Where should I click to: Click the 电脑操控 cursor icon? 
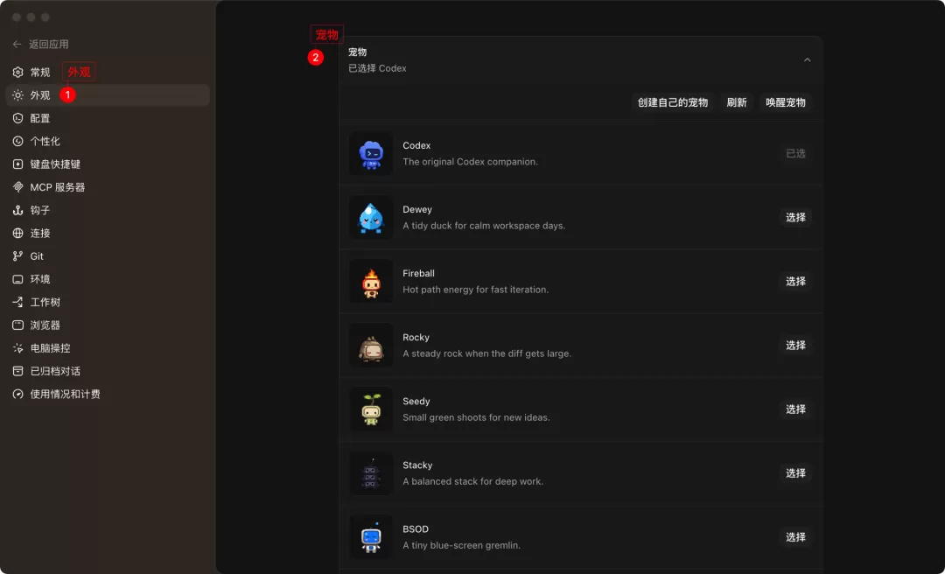tap(18, 348)
